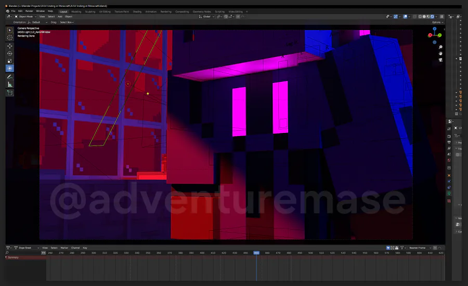Open the Output properties tab icon
Viewport: 468px width, 286px height.
point(449,142)
